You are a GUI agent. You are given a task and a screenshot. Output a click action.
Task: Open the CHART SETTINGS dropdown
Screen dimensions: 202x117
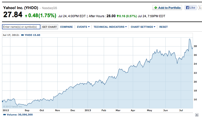tap(143, 27)
